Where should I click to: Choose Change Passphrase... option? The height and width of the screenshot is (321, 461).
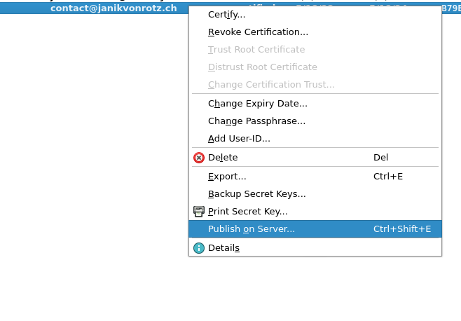pos(256,121)
